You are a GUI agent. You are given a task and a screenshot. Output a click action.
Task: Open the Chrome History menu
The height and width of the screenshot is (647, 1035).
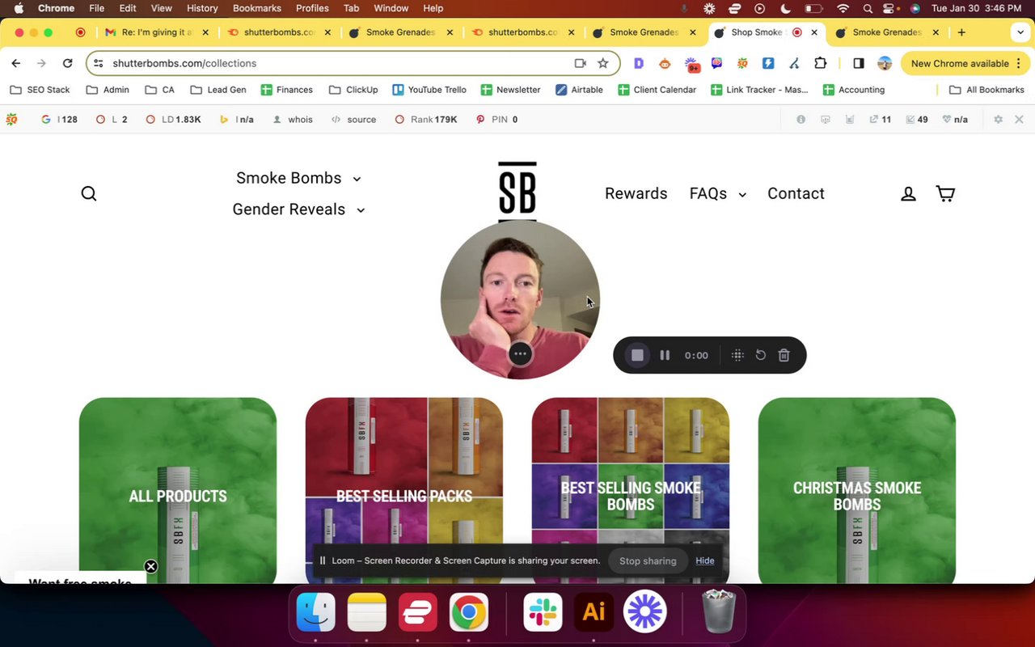[202, 8]
